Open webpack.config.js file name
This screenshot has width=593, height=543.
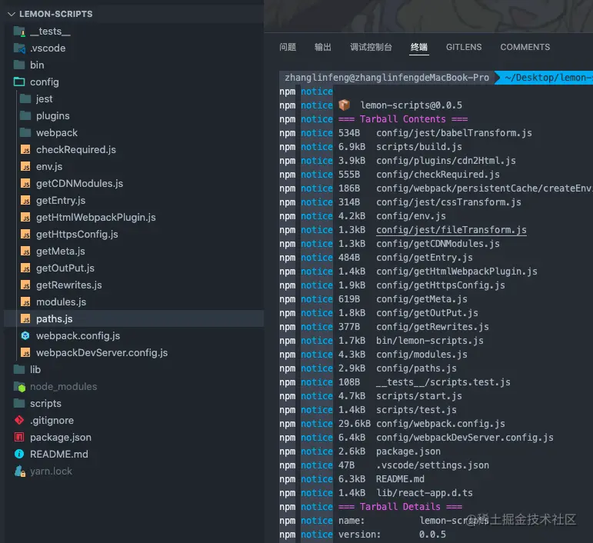[78, 336]
